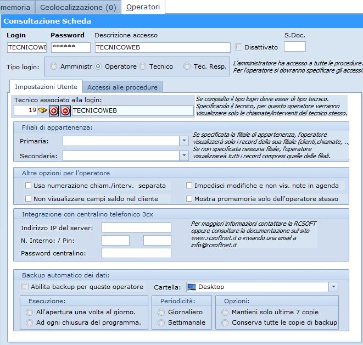This screenshot has height=345, width=363.
Task: Select the Operatore login type
Action: pyautogui.click(x=98, y=66)
